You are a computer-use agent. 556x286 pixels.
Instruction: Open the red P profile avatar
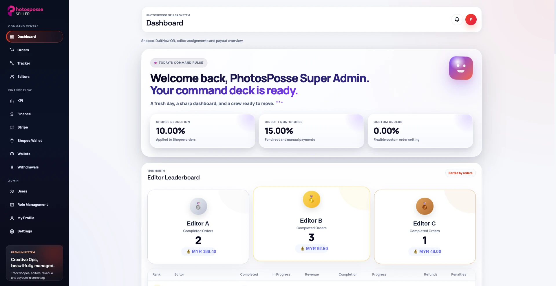471,19
